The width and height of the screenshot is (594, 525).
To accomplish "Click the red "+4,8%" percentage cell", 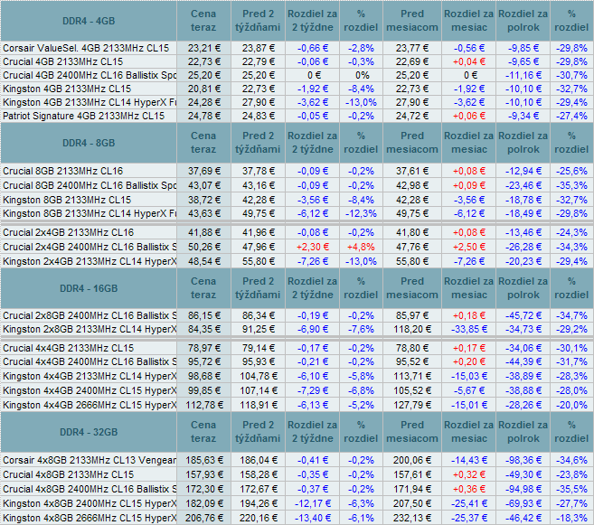I will [x=361, y=248].
